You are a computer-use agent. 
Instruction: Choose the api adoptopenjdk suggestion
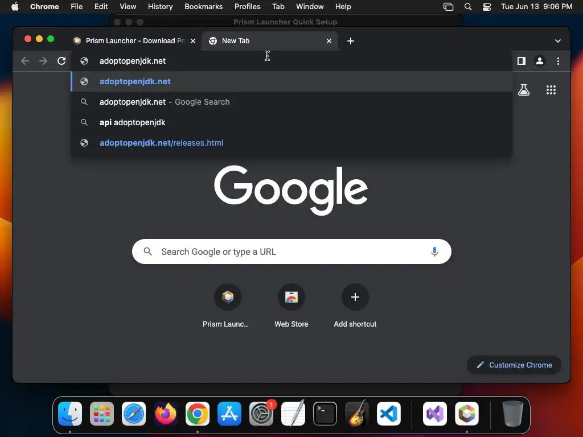click(x=291, y=122)
